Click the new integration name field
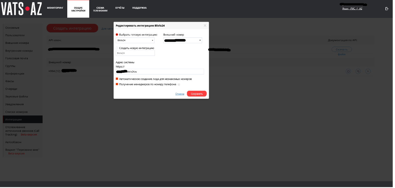 pyautogui.click(x=135, y=53)
